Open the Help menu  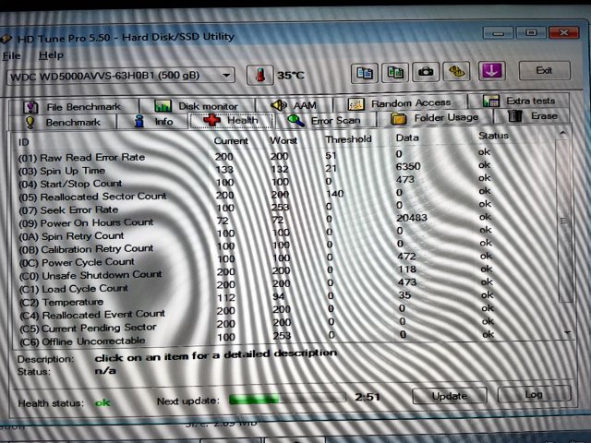point(51,55)
